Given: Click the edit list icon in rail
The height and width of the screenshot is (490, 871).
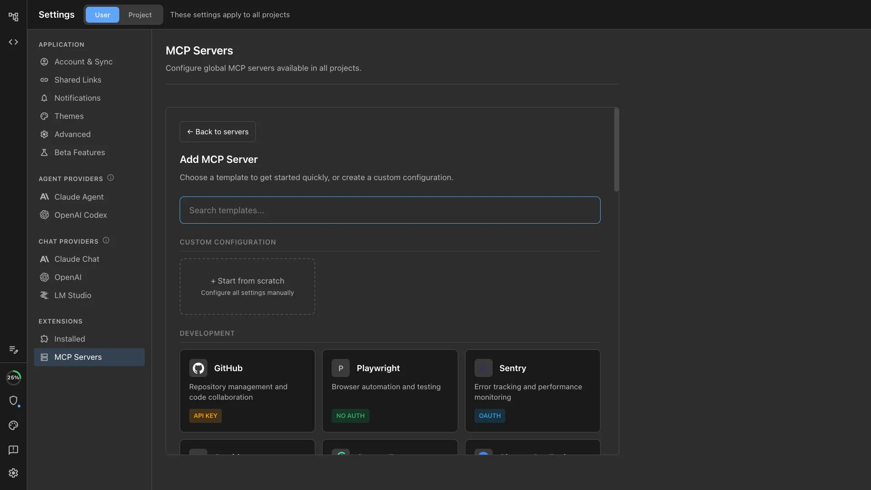Looking at the screenshot, I should pyautogui.click(x=13, y=350).
